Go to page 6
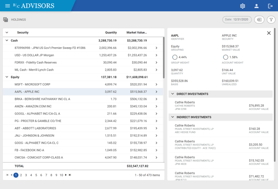The width and height of the screenshot is (278, 189). pos(41,175)
